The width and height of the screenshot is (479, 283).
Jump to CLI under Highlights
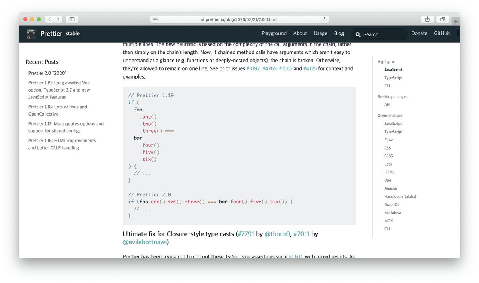tap(387, 86)
